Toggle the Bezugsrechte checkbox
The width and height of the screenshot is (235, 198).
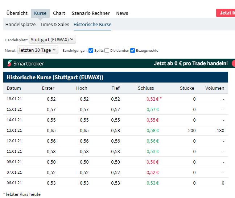point(133,51)
